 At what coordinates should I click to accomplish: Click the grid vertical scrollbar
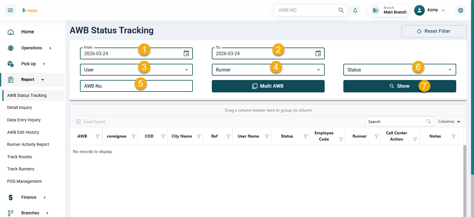(x=465, y=181)
